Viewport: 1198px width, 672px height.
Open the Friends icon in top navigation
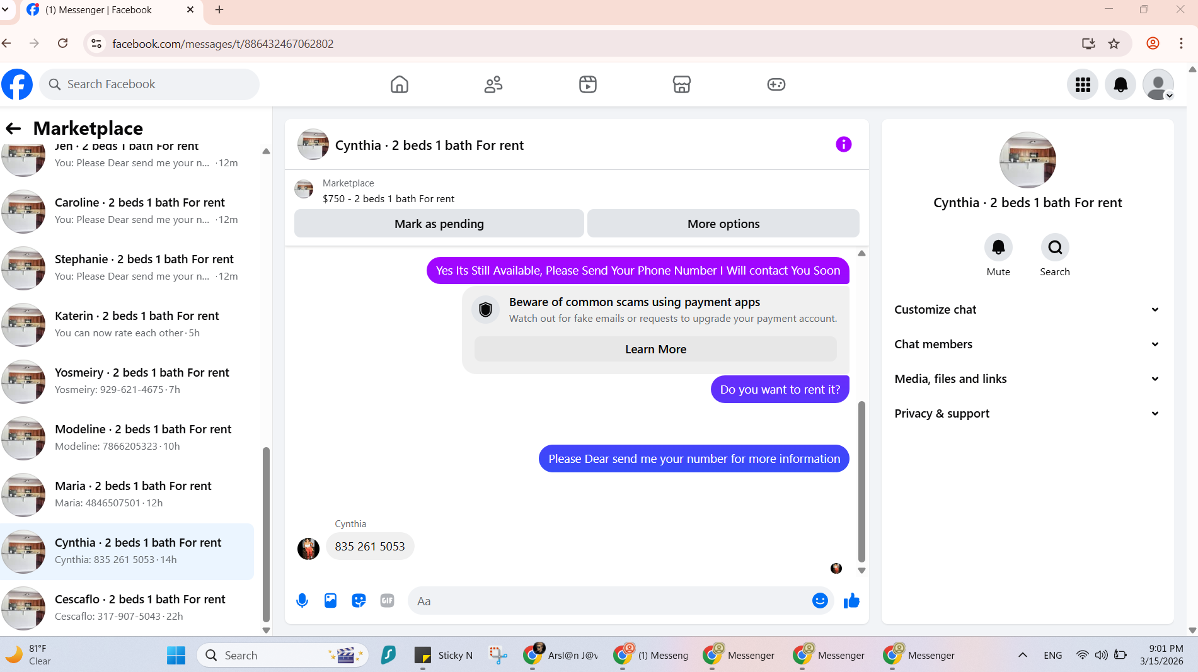tap(493, 84)
